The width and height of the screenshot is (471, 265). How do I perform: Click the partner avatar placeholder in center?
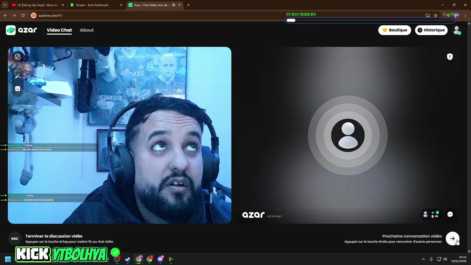[348, 135]
